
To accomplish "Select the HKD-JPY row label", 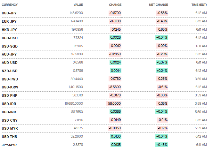I will (9, 29).
